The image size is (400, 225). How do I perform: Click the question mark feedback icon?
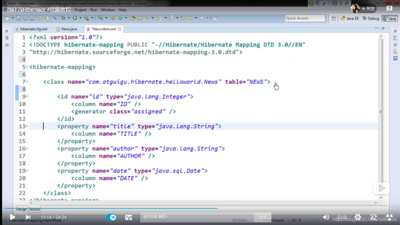pyautogui.click(x=389, y=8)
